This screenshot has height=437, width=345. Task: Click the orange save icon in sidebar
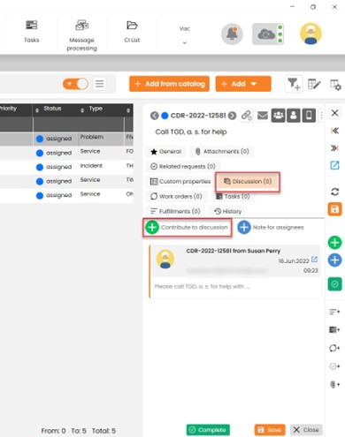[334, 209]
